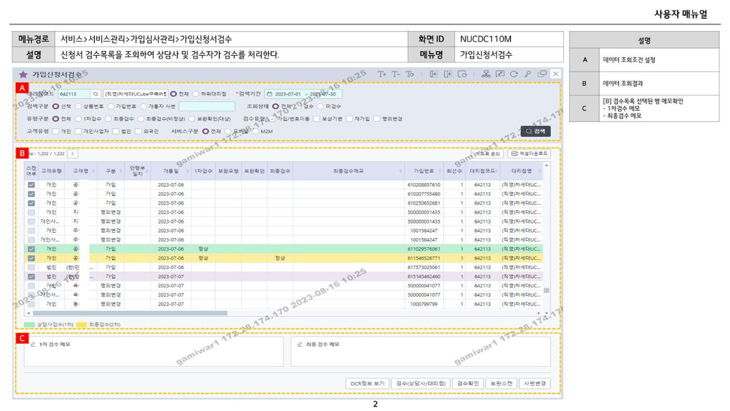Click the 엑셀다운로드 button
730x411 pixels.
529,154
